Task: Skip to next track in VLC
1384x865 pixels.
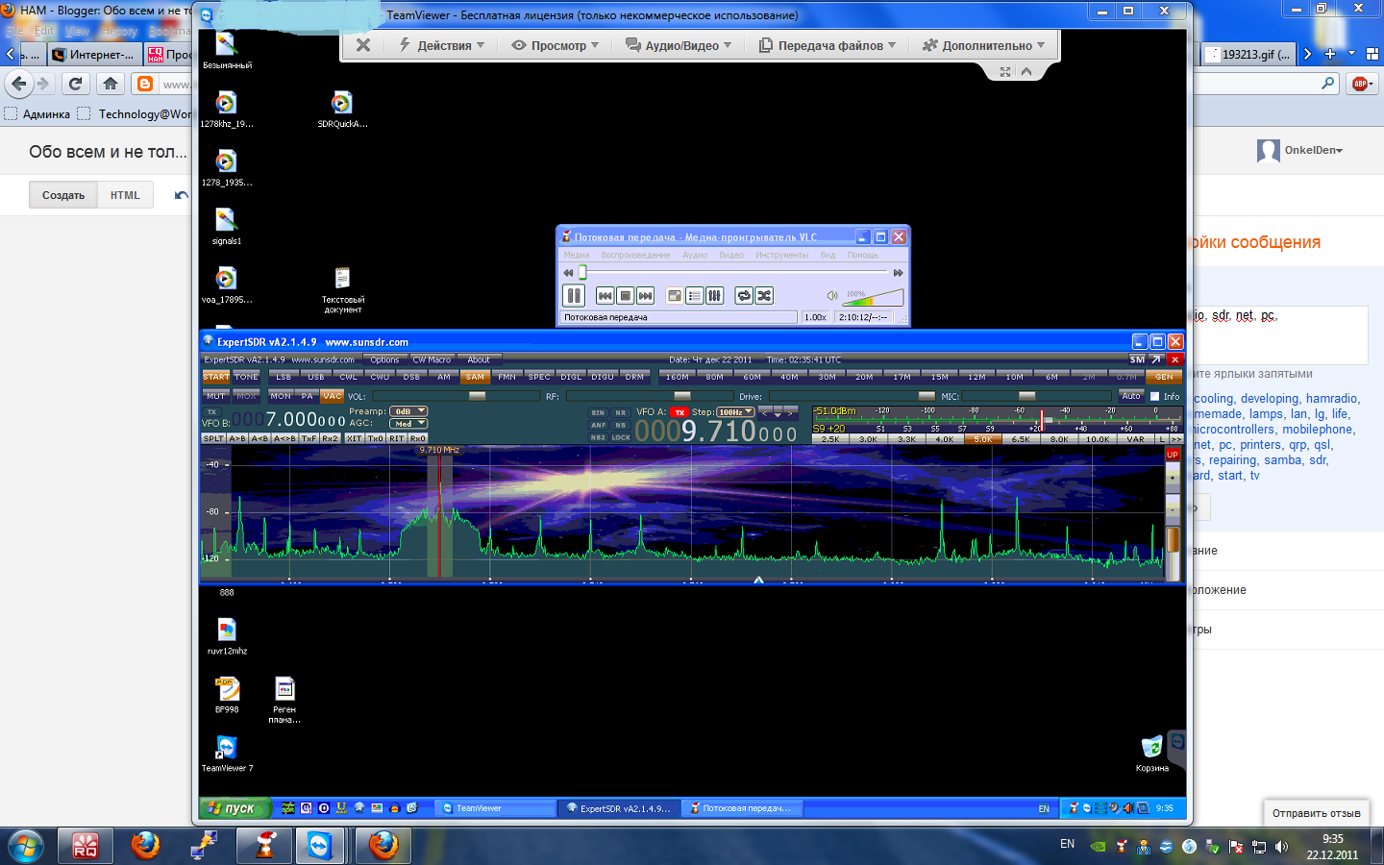Action: pos(645,295)
